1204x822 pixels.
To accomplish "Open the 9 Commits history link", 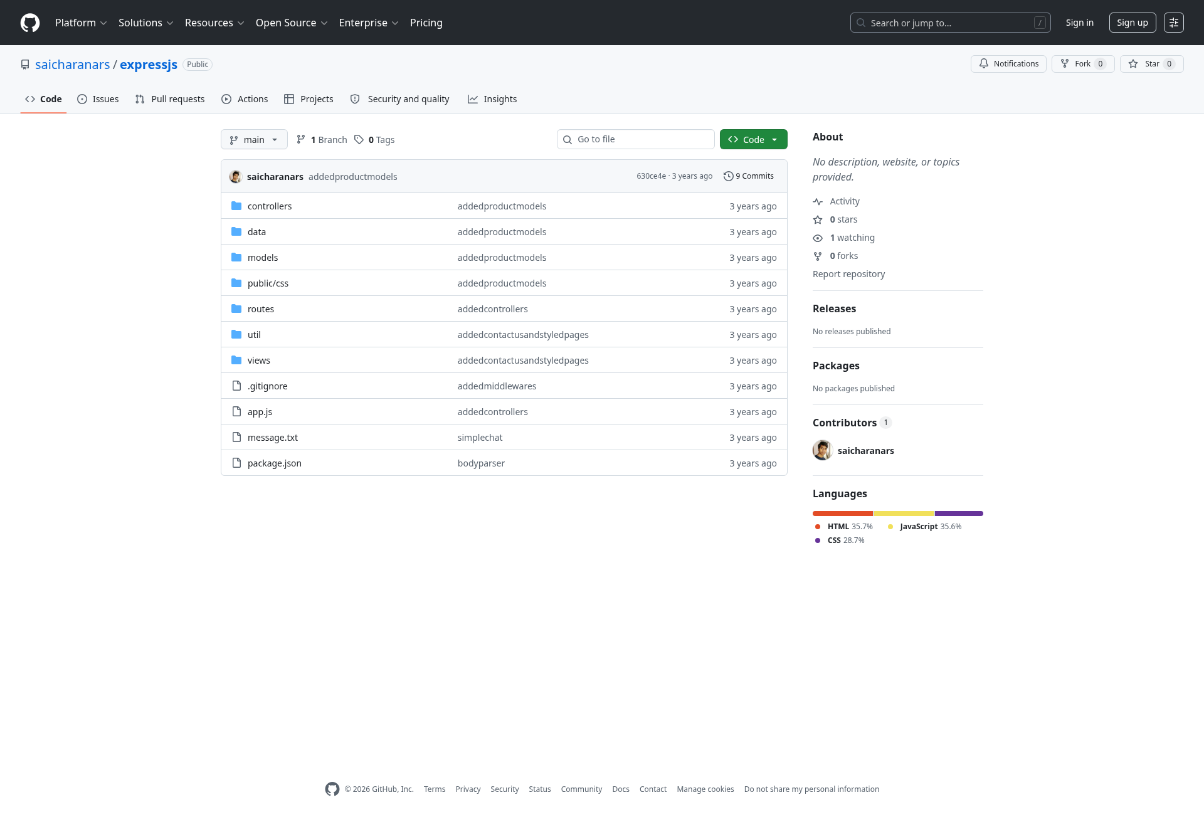I will (749, 176).
